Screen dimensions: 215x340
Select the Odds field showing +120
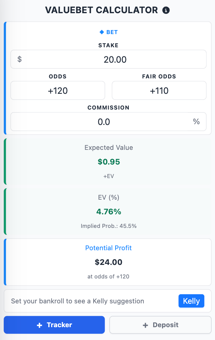[x=58, y=90]
